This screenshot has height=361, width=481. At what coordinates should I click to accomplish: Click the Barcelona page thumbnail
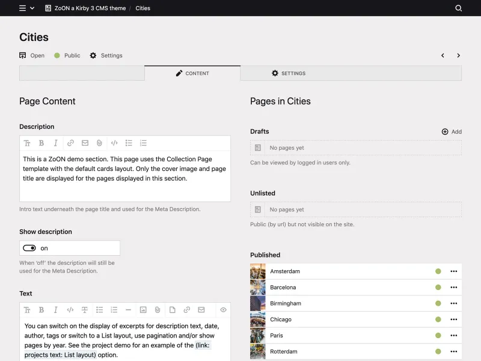coord(257,287)
